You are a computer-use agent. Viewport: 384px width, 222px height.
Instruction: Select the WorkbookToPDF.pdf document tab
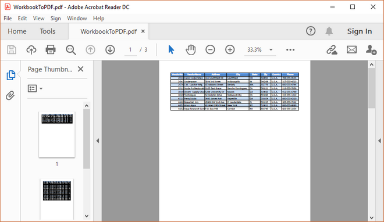[108, 31]
